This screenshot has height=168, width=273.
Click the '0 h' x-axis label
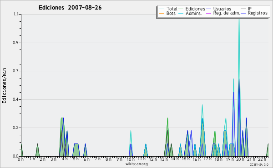[x=21, y=159]
